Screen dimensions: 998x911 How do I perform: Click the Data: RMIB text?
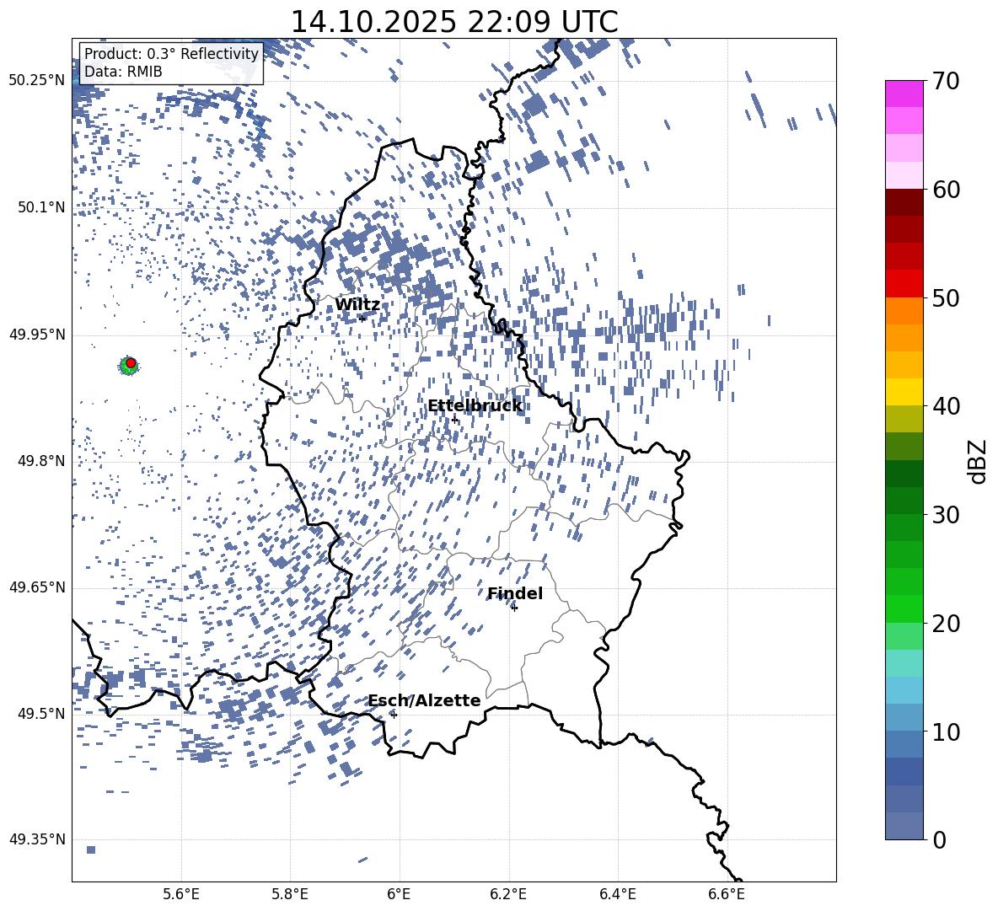click(123, 72)
